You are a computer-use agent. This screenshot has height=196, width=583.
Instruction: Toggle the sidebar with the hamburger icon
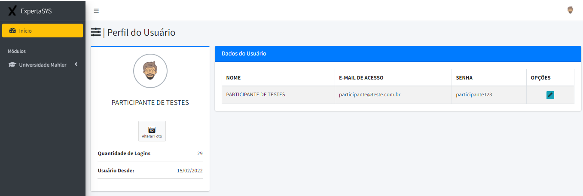tap(96, 11)
